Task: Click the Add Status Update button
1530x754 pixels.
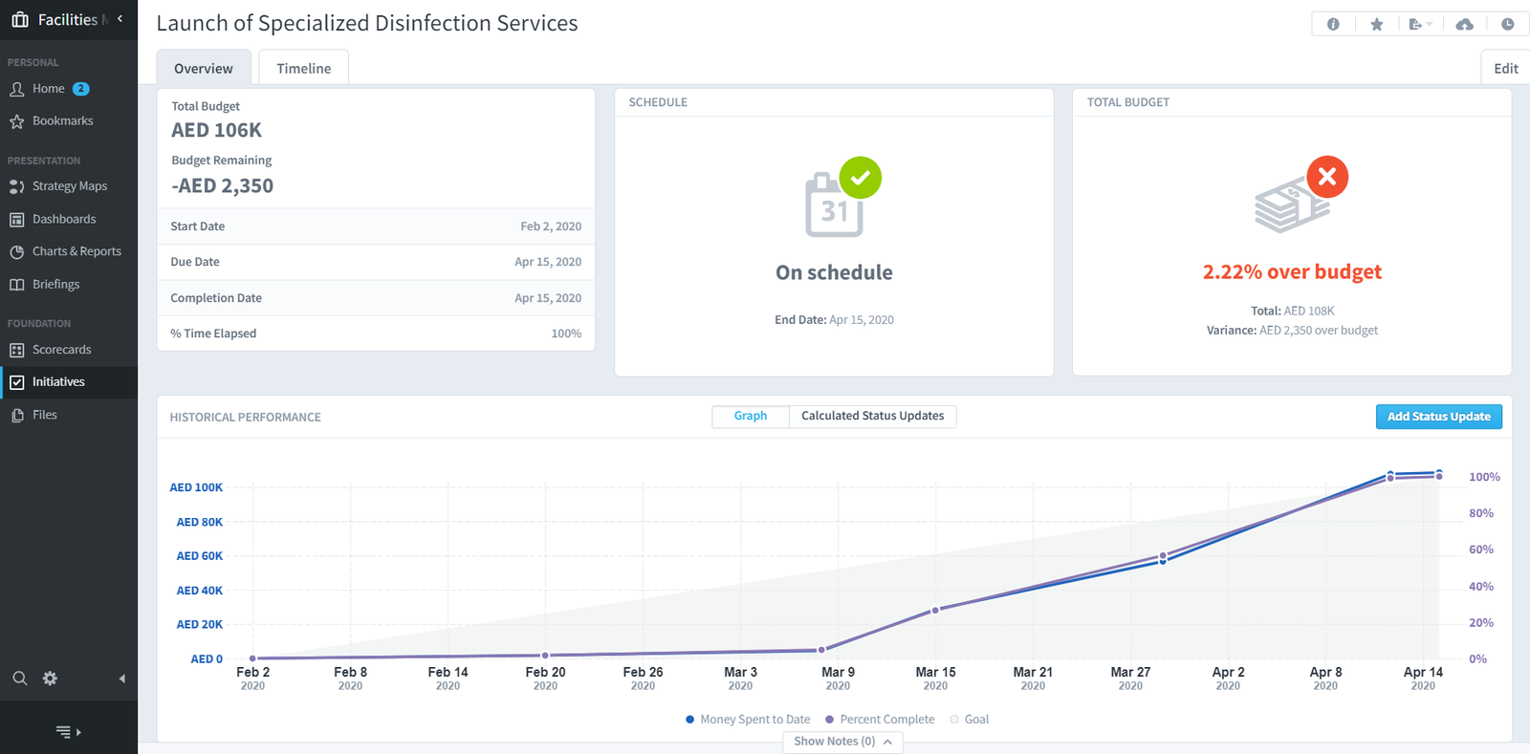Action: click(x=1439, y=417)
